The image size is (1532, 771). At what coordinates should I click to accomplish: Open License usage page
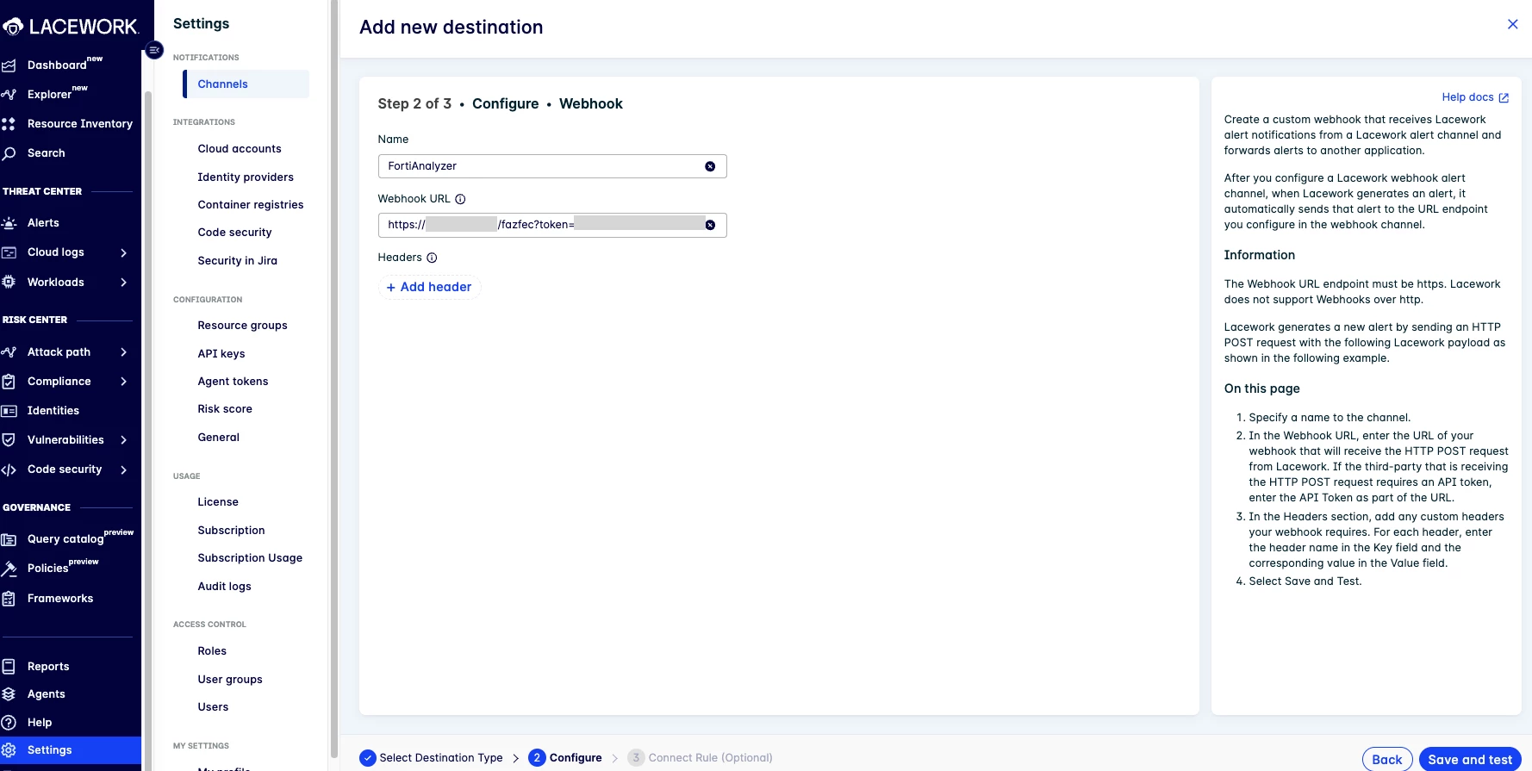(x=218, y=502)
